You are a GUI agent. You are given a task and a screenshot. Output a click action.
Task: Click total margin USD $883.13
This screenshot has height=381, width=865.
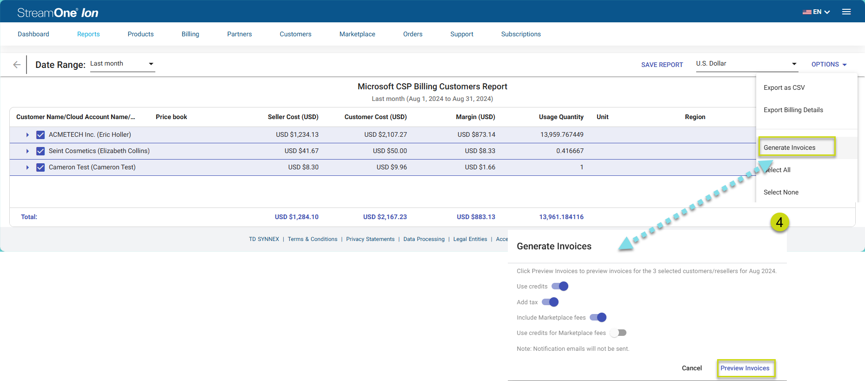tap(476, 217)
